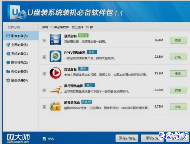Viewport: 190px width, 144px height.
Task: Click the 酷我音乐盒 folder icon
Action: point(55,106)
